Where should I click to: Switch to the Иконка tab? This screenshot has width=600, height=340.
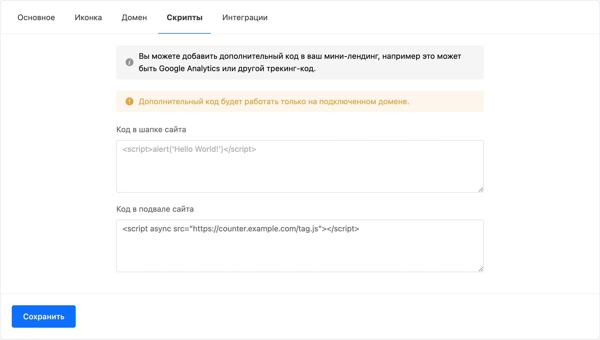(x=88, y=17)
